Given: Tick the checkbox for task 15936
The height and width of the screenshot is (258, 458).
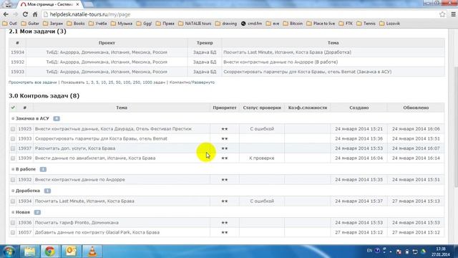Looking at the screenshot, I should point(13,223).
